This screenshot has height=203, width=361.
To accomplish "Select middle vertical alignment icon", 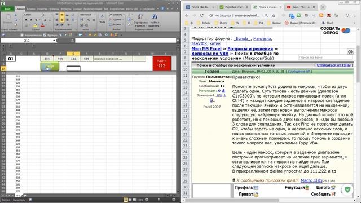I will point(62,15).
